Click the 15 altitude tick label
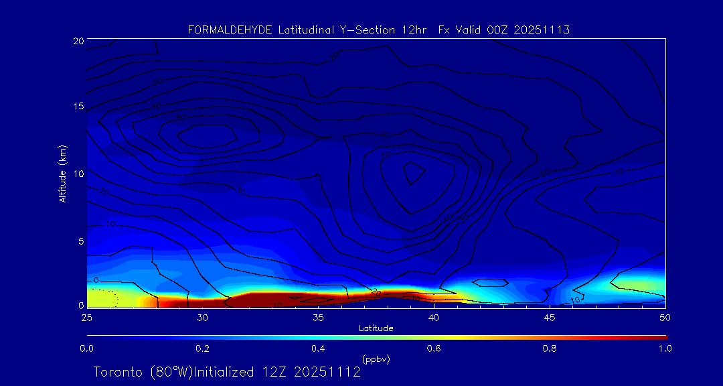The image size is (723, 386). 77,107
